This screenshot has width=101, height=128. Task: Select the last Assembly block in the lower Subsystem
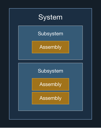pos(50,98)
